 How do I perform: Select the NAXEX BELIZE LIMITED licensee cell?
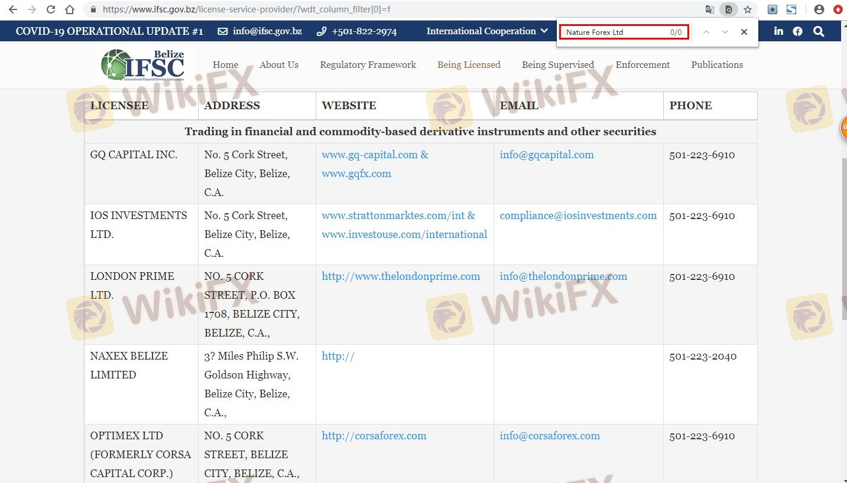coord(141,384)
